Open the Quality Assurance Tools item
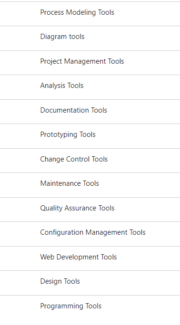Image resolution: width=180 pixels, height=325 pixels. tap(90, 210)
